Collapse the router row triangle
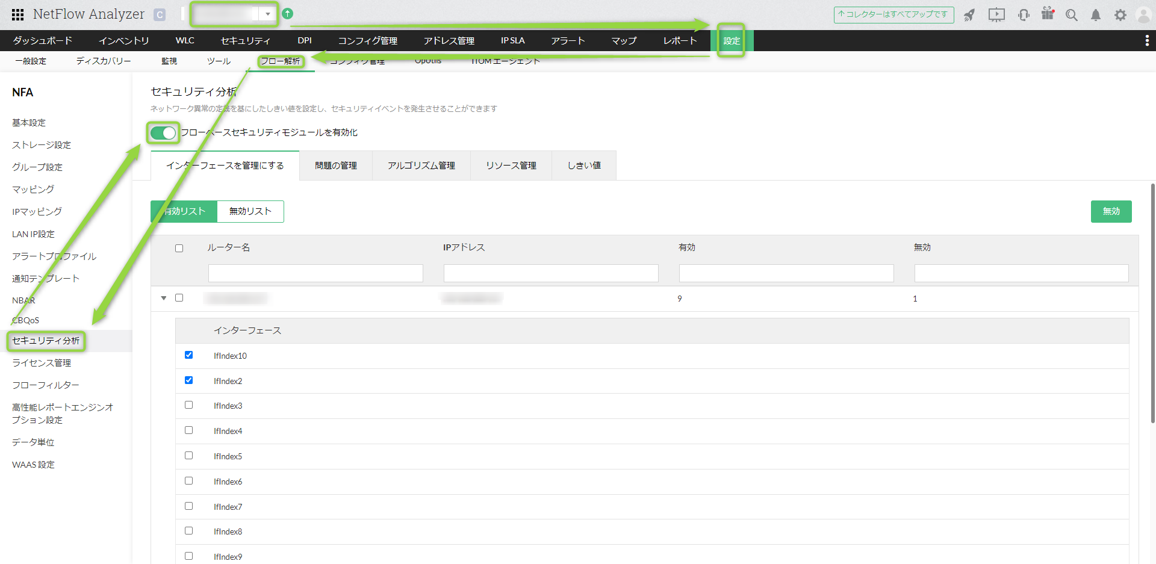This screenshot has height=564, width=1156. (x=164, y=298)
